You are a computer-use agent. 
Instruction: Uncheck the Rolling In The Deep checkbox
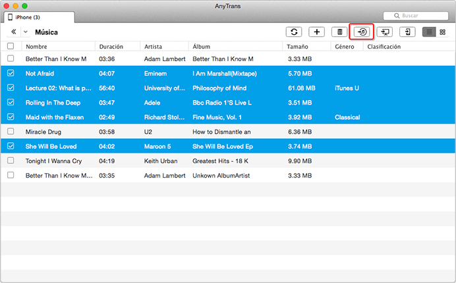coord(11,102)
